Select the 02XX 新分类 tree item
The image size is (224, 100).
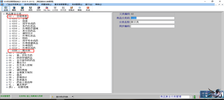pos(21,51)
